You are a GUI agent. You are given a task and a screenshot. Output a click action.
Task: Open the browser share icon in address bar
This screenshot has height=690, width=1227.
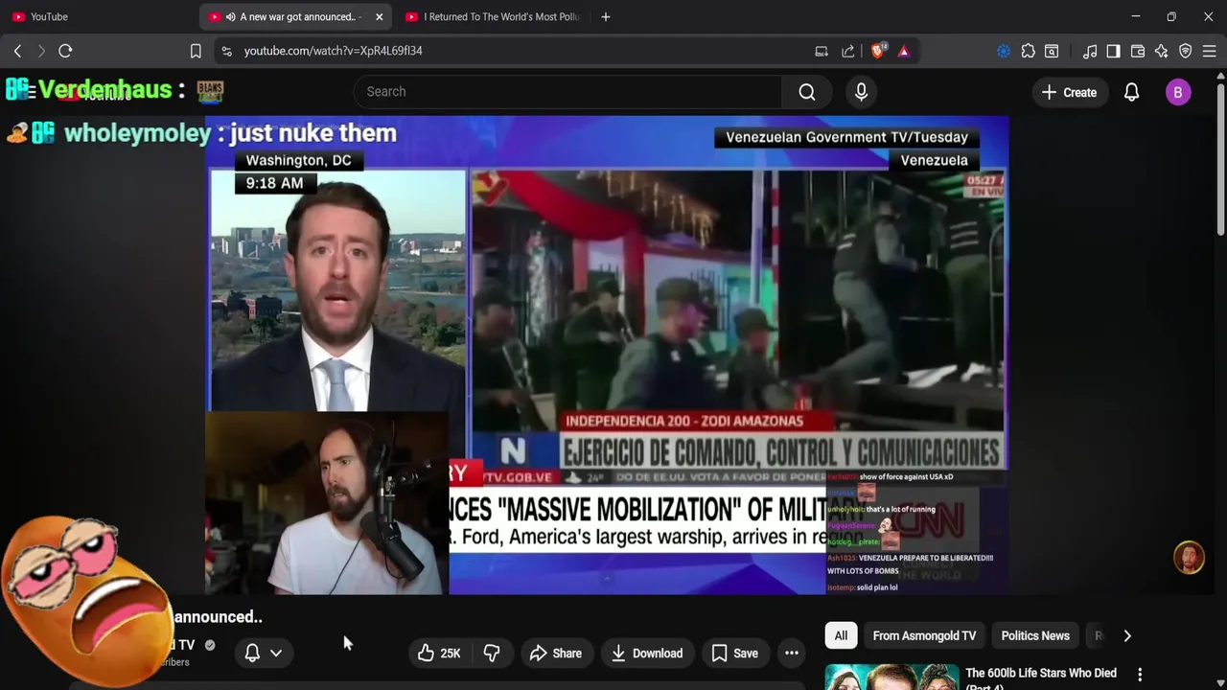848,51
